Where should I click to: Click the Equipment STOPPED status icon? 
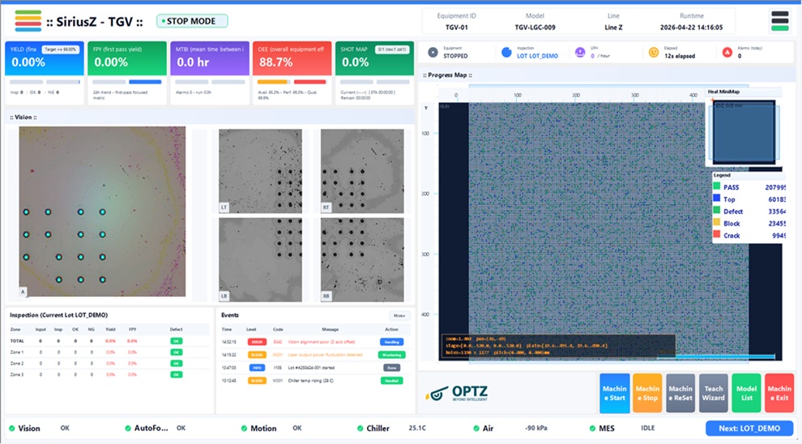[x=433, y=52]
